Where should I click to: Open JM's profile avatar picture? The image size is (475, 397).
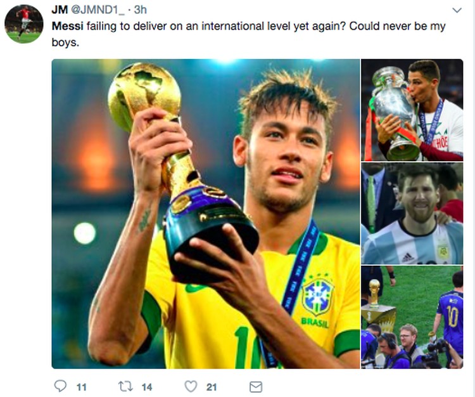(24, 24)
